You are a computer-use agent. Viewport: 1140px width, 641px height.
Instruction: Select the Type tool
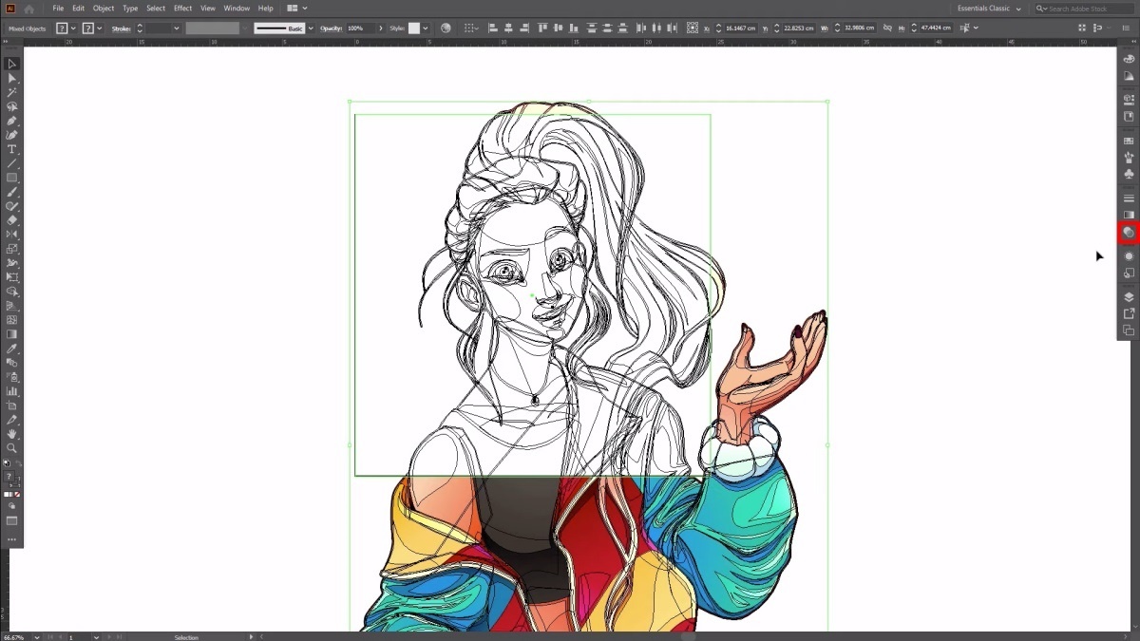(x=12, y=149)
